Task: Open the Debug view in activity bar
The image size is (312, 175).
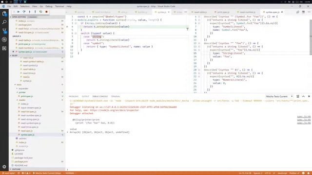Action: (4, 39)
